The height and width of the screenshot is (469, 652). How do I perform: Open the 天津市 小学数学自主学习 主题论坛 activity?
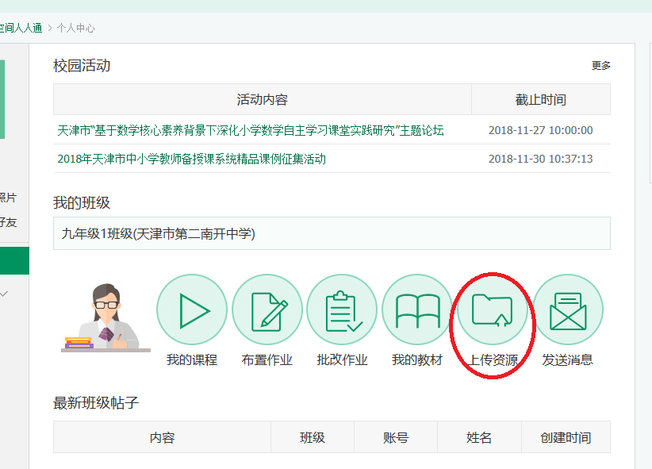click(251, 130)
